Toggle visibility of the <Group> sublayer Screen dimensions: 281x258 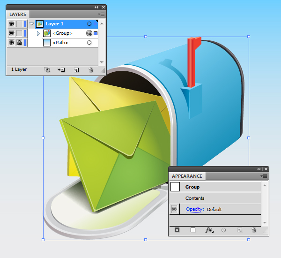pos(11,33)
